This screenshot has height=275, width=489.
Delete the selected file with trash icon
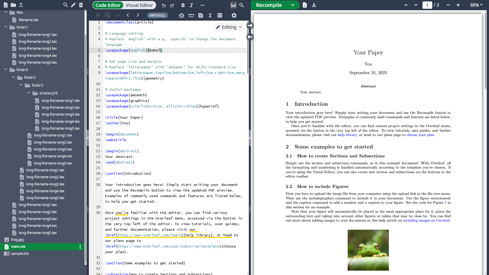tap(81, 5)
